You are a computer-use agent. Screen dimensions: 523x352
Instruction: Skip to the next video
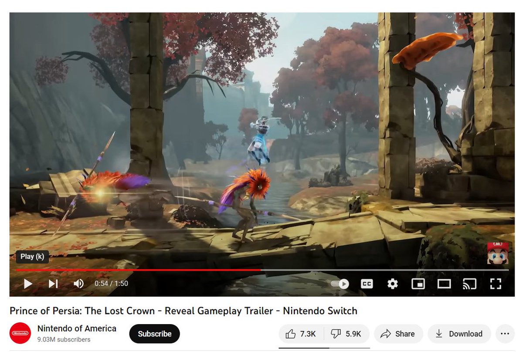click(53, 284)
